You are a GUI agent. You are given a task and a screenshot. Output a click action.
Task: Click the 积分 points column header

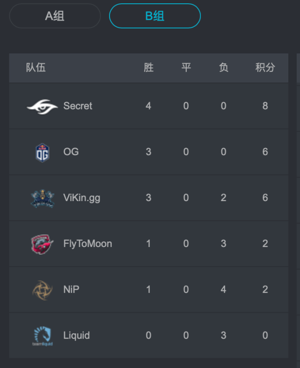coord(265,68)
